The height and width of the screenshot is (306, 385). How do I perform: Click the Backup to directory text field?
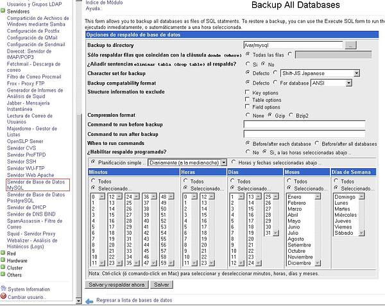[293, 46]
